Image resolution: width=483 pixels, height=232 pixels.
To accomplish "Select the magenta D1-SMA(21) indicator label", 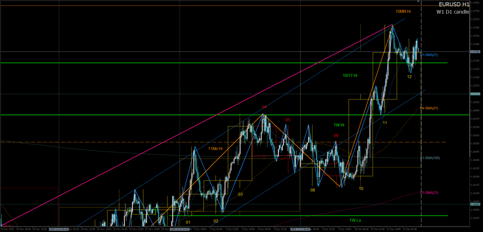I will (x=430, y=192).
